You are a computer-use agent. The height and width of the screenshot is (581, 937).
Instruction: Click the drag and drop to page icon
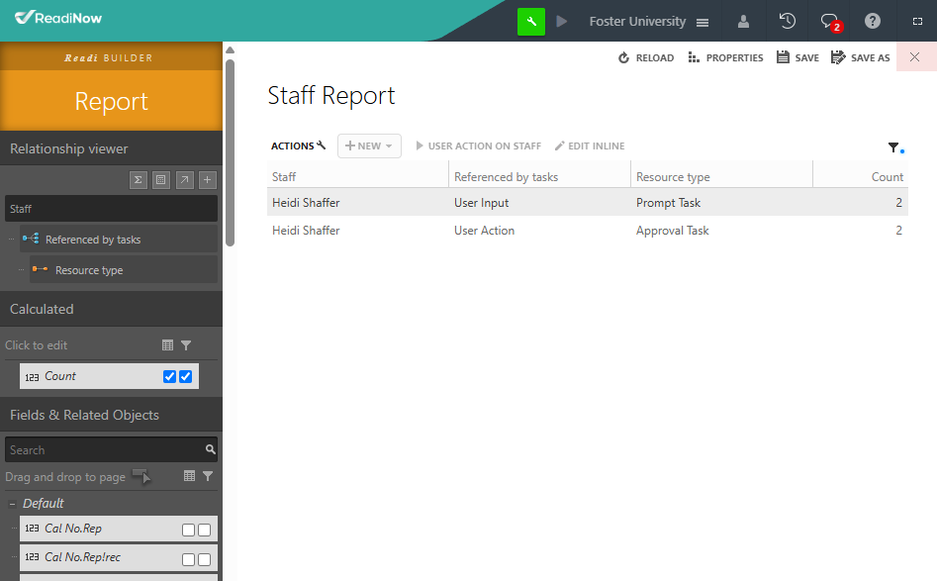pos(141,476)
